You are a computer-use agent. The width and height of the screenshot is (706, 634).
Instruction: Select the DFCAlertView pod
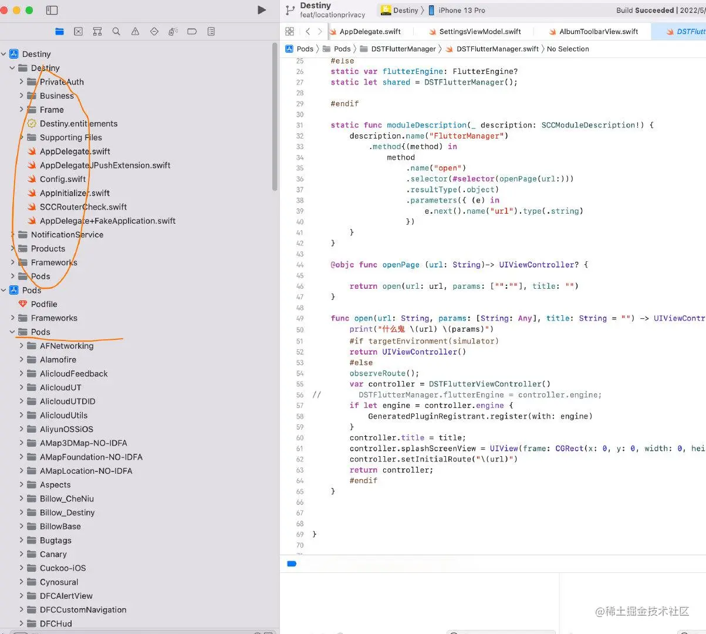tap(66, 596)
